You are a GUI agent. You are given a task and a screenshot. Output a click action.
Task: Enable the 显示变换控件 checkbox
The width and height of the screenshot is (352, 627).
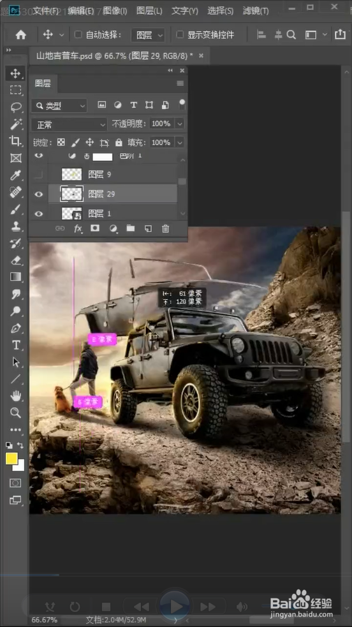180,35
